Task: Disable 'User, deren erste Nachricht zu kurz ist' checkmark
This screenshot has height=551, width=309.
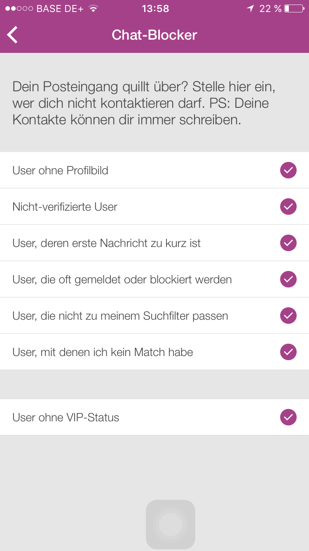Action: click(288, 243)
